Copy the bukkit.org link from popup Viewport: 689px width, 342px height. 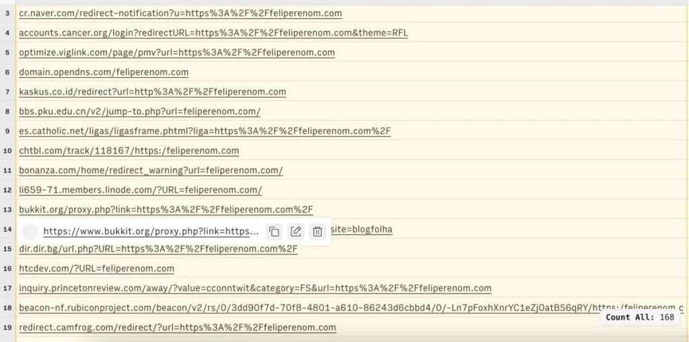(275, 231)
